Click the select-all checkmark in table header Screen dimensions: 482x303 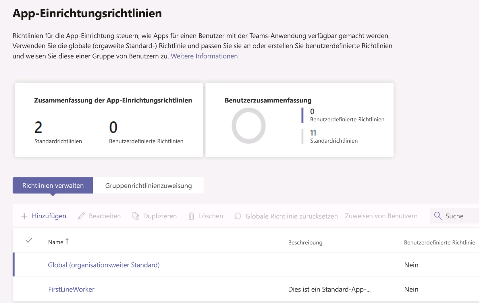tap(29, 240)
